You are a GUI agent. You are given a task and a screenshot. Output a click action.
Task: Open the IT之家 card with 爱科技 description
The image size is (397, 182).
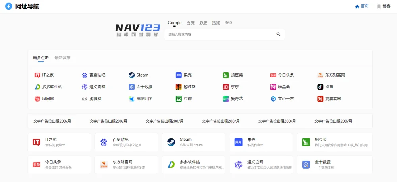coord(59,142)
